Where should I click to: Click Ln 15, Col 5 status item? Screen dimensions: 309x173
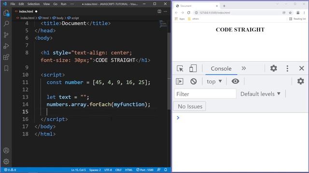[x=78, y=170]
